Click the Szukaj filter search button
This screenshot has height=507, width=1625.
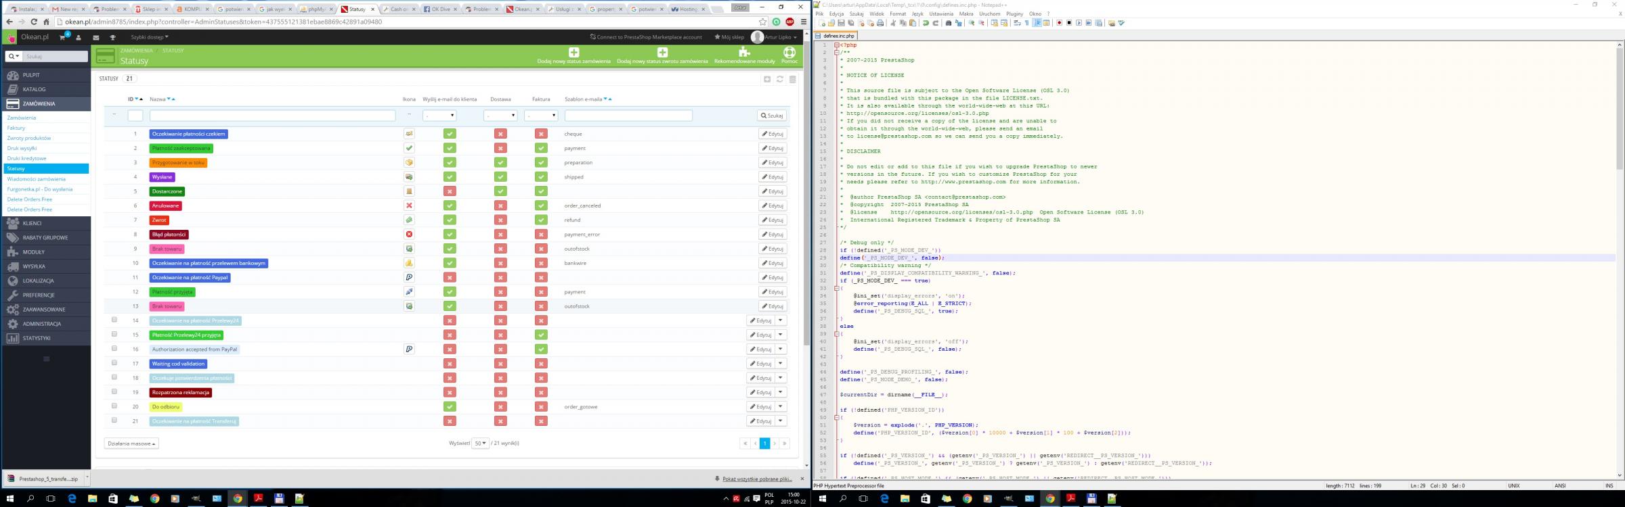[772, 116]
